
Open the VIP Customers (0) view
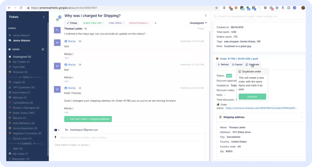coord(24,87)
